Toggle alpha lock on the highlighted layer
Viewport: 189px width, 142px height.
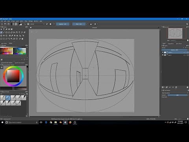tap(188, 52)
